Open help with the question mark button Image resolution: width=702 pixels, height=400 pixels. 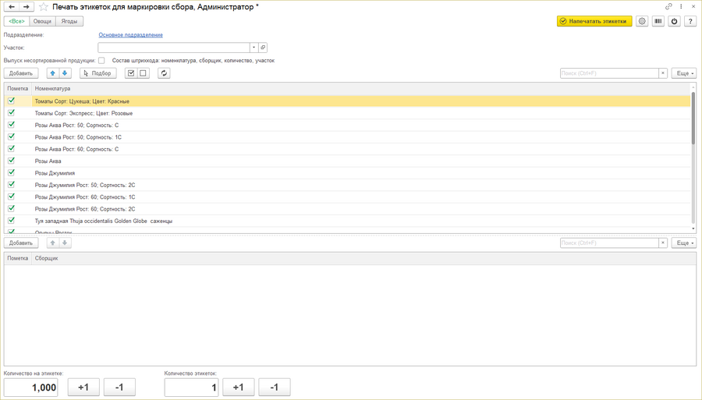point(690,21)
